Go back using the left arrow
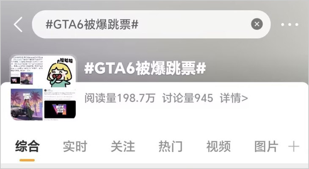This screenshot has height=169, width=309. (x=18, y=25)
